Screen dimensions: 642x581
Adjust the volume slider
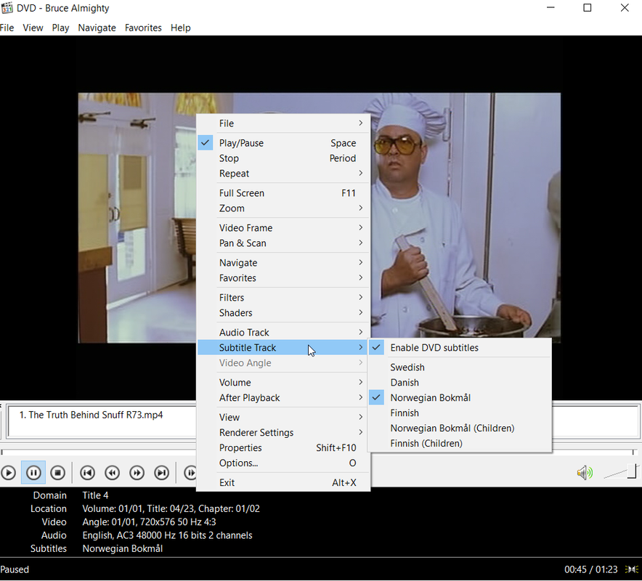coord(622,471)
